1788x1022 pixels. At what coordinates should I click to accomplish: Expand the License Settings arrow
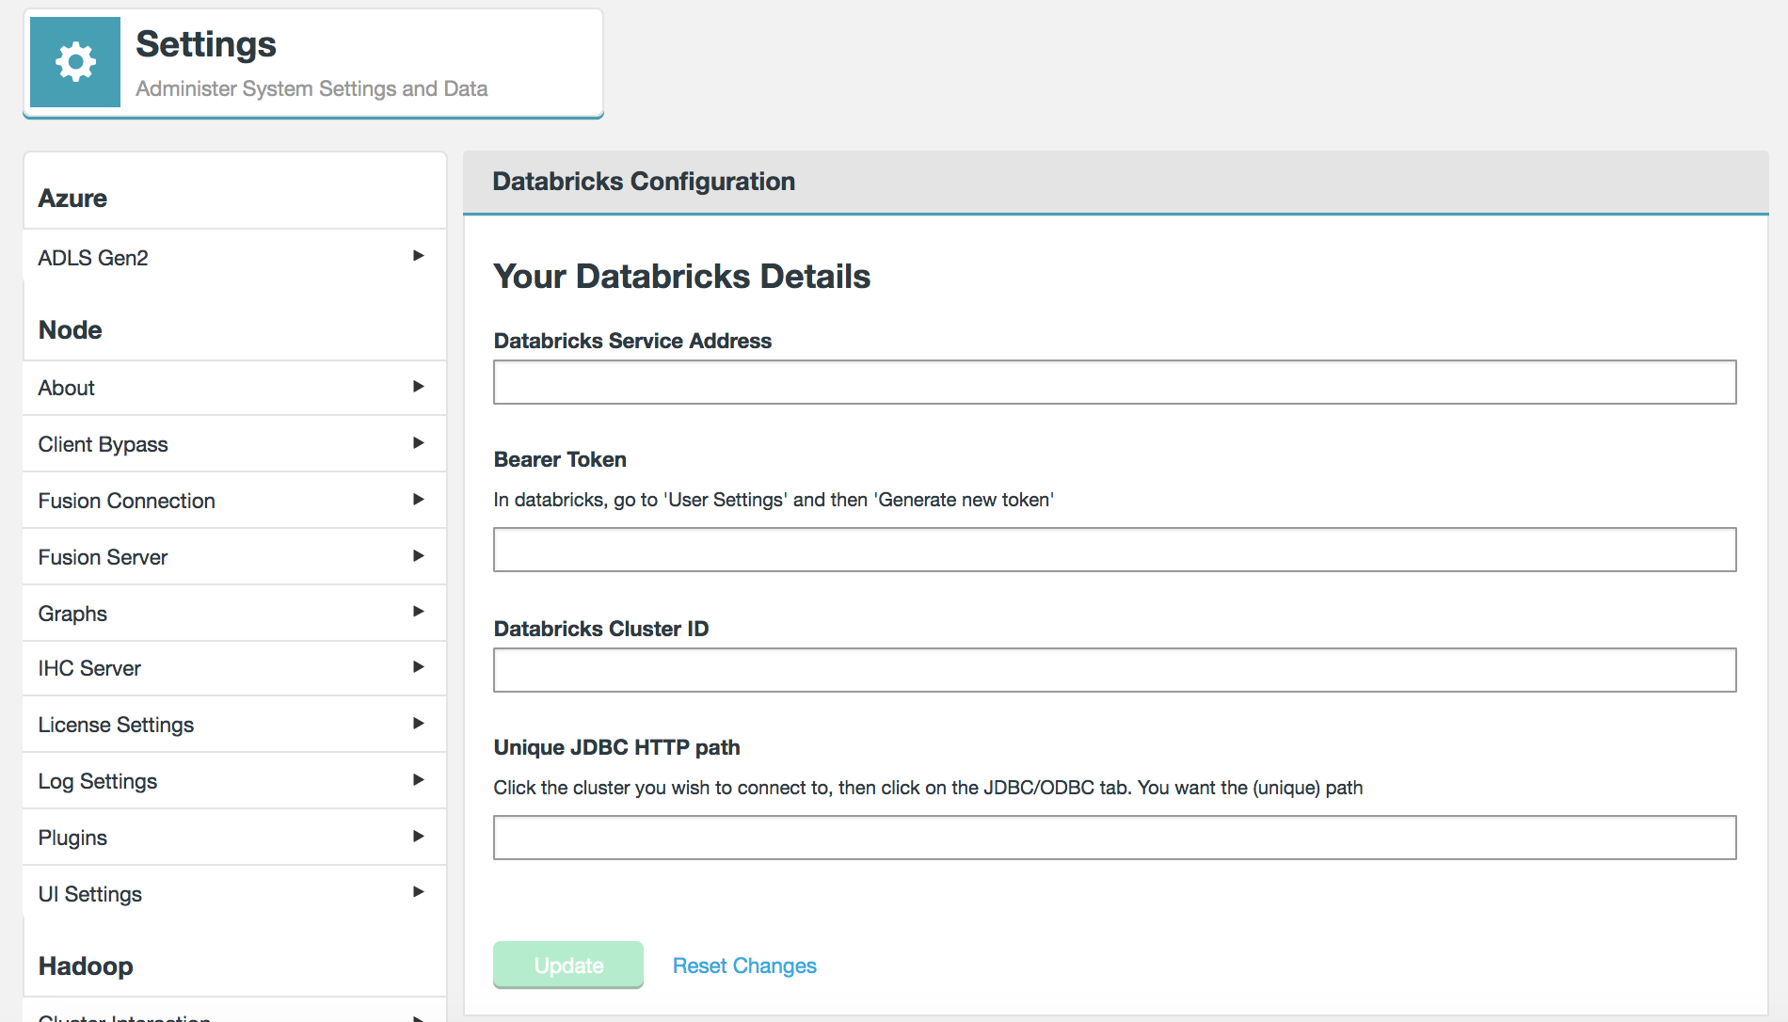point(418,724)
